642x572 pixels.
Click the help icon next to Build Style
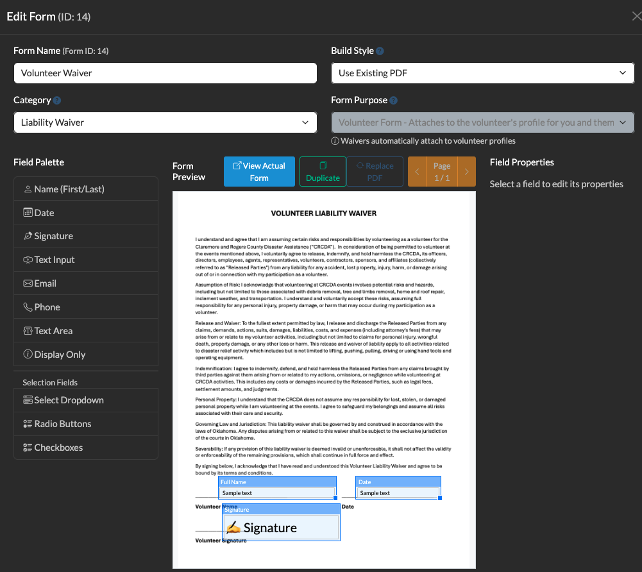coord(380,51)
